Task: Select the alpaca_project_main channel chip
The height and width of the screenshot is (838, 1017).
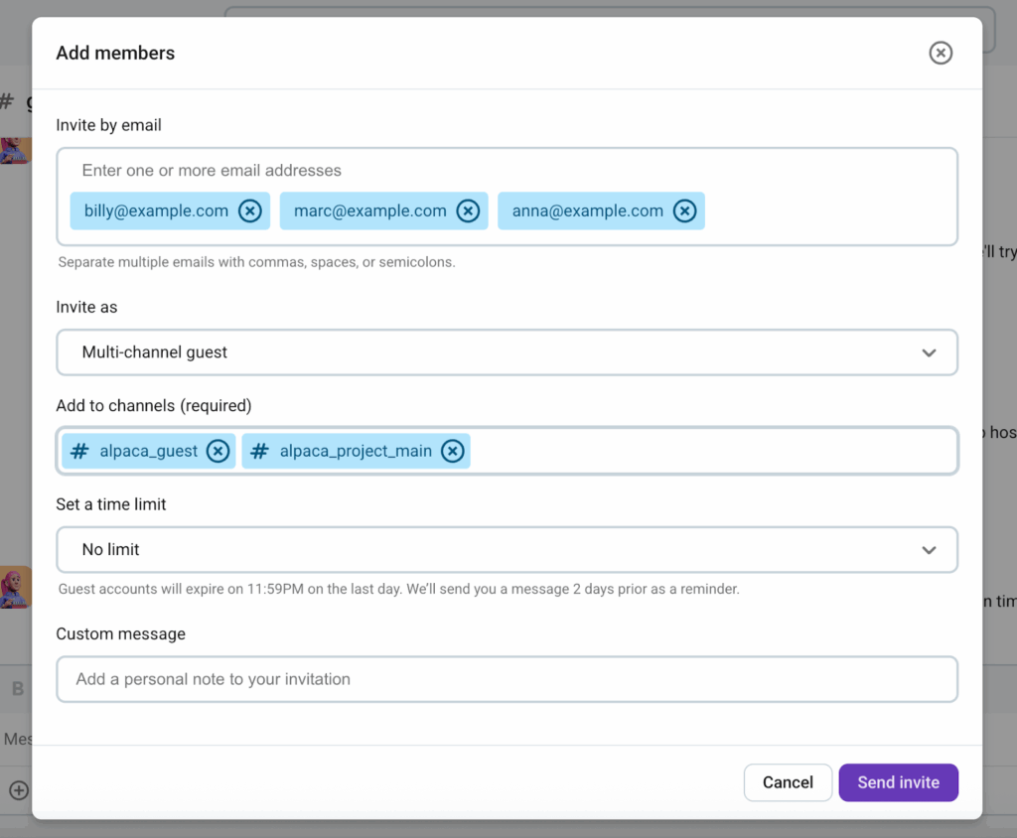Action: 355,451
